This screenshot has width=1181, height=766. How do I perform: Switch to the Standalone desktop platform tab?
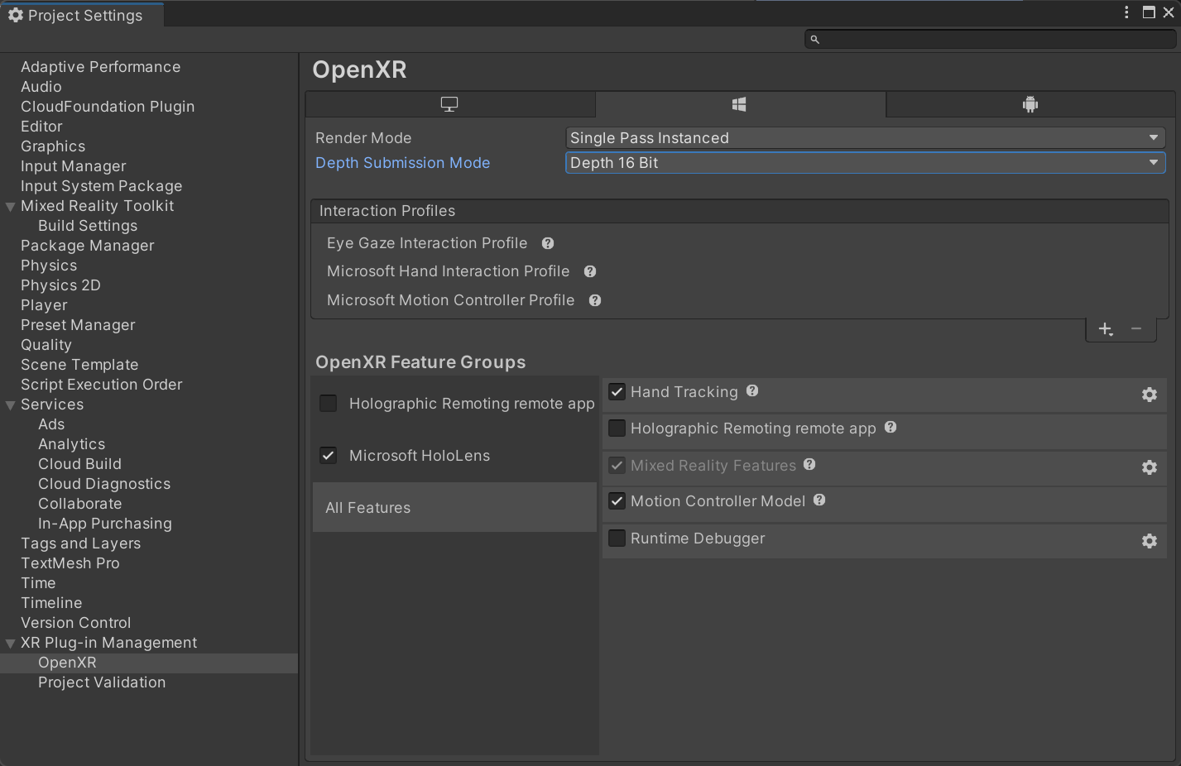(x=449, y=104)
